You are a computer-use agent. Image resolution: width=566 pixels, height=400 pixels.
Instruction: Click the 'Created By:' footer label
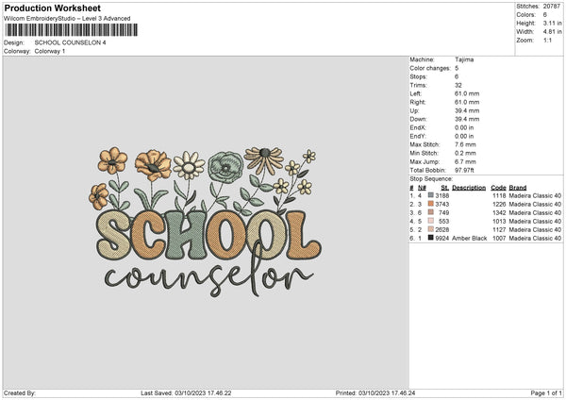point(20,393)
